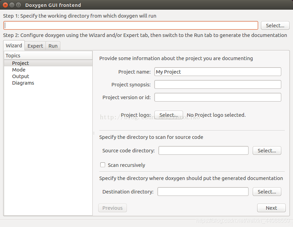
Task: Select the Diagrams topic
Action: coord(23,83)
